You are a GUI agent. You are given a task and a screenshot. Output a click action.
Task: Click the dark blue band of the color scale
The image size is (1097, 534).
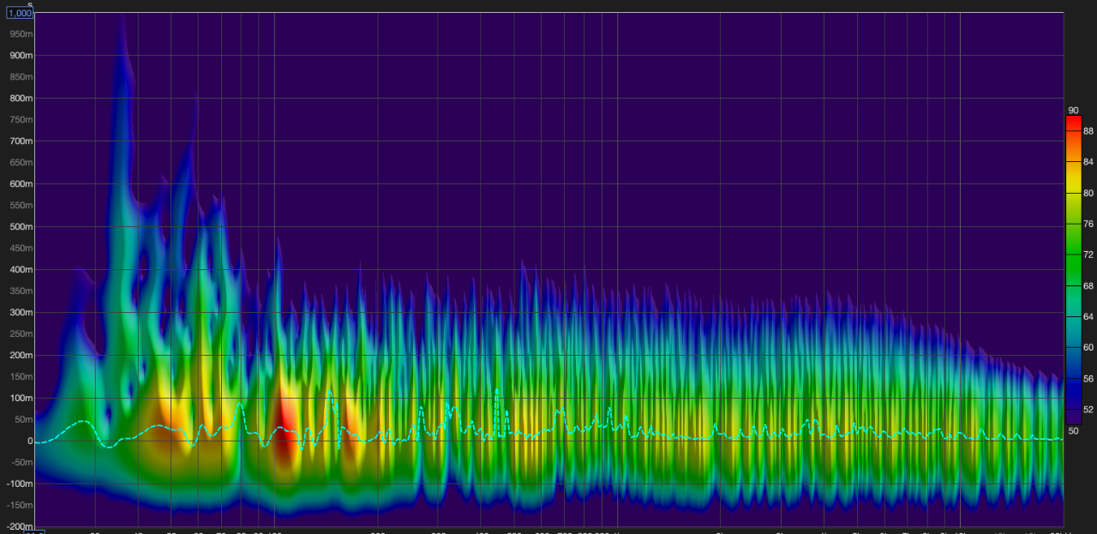coord(1073,403)
